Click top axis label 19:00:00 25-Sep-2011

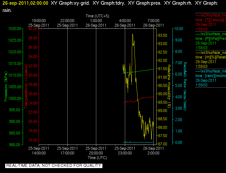[39, 23]
